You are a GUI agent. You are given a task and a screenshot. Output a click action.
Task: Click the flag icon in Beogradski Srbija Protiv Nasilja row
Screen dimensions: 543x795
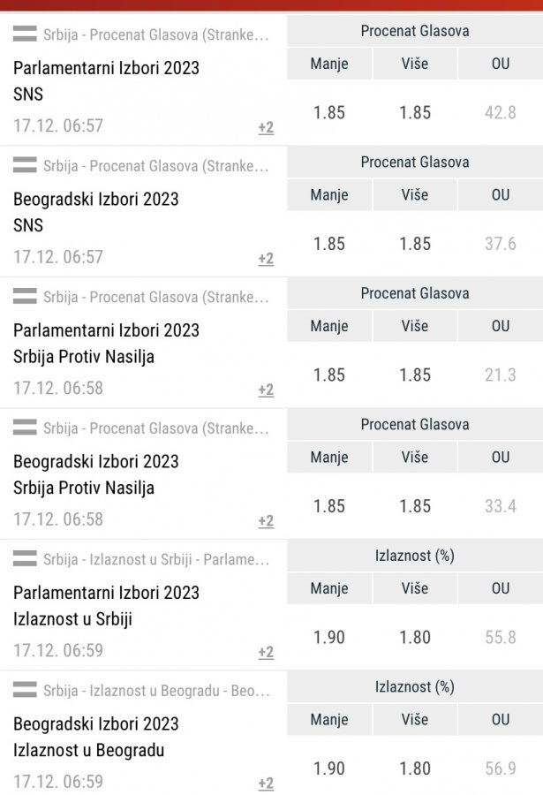pos(26,428)
